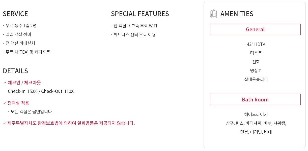The width and height of the screenshot is (308, 151).
Task: Click 전 객실 초고속 무료 WIFI item
Action: (x=135, y=26)
